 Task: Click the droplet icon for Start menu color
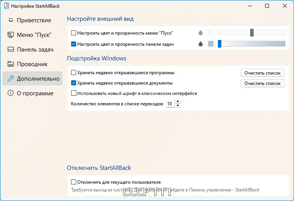200,33
